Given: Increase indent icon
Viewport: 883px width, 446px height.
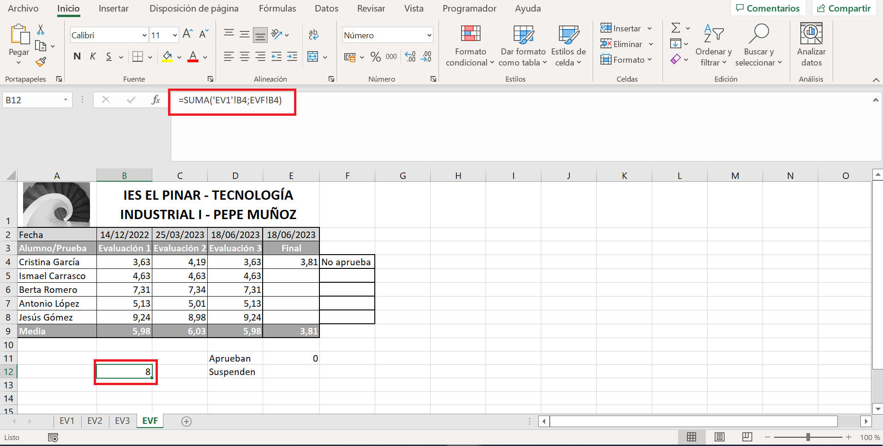Looking at the screenshot, I should [292, 57].
